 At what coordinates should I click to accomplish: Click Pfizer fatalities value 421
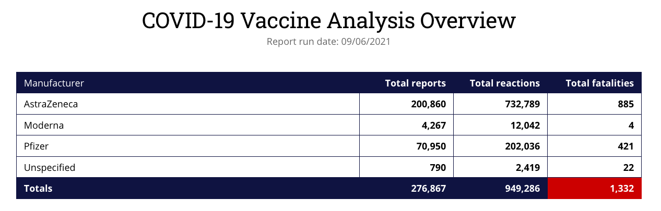coord(625,146)
